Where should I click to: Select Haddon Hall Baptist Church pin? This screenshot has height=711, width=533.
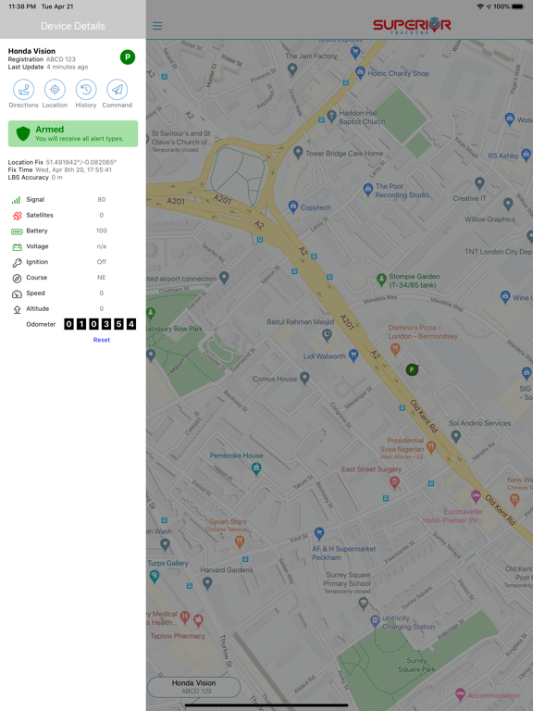tap(331, 114)
